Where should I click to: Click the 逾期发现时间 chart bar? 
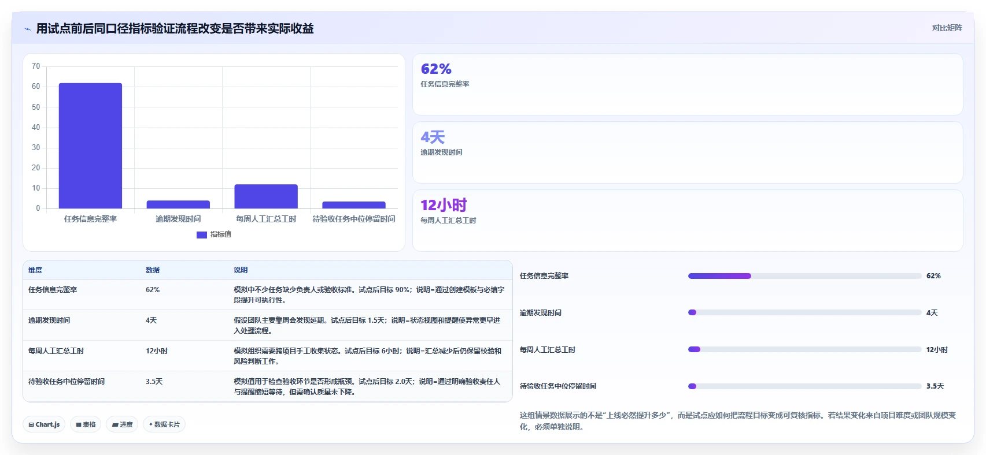(x=178, y=204)
